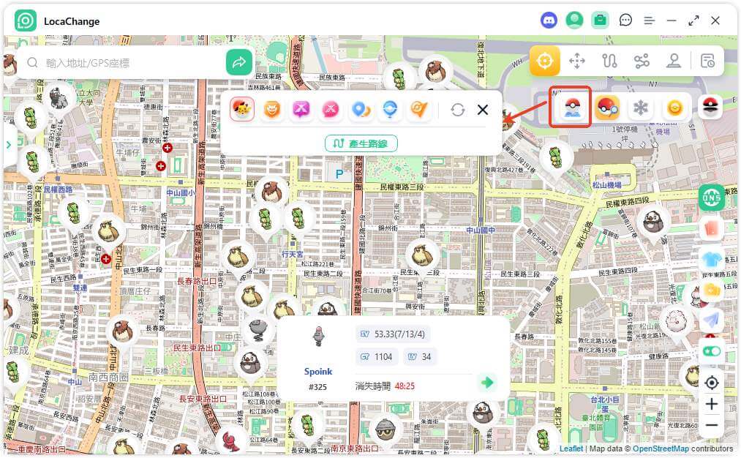
Task: Open the blue t-shirt icon in sidebar
Action: pos(711,258)
